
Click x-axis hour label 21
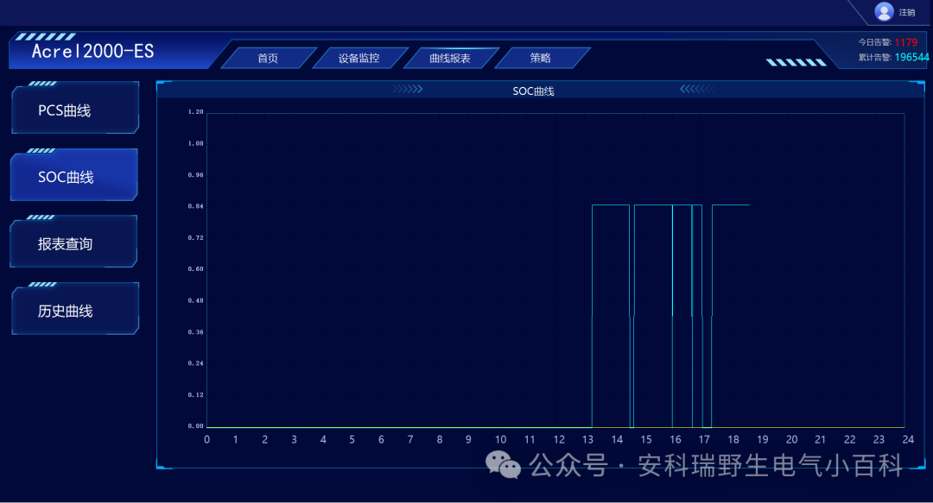coord(821,439)
